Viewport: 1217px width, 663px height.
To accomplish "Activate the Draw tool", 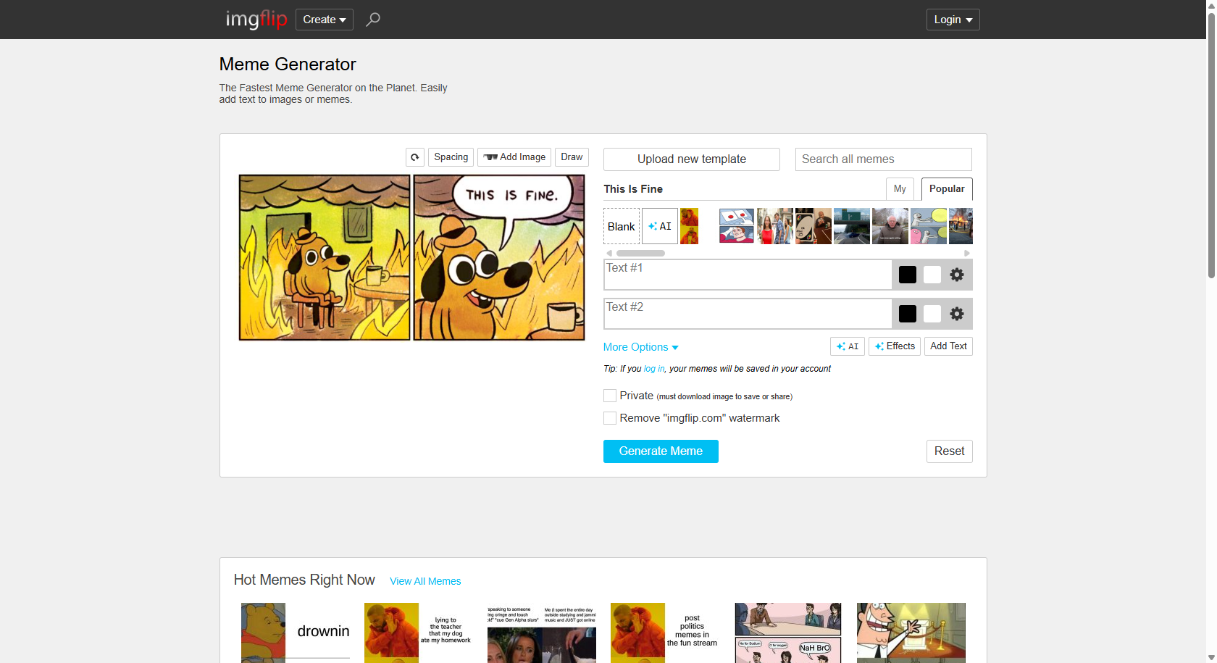I will click(572, 157).
